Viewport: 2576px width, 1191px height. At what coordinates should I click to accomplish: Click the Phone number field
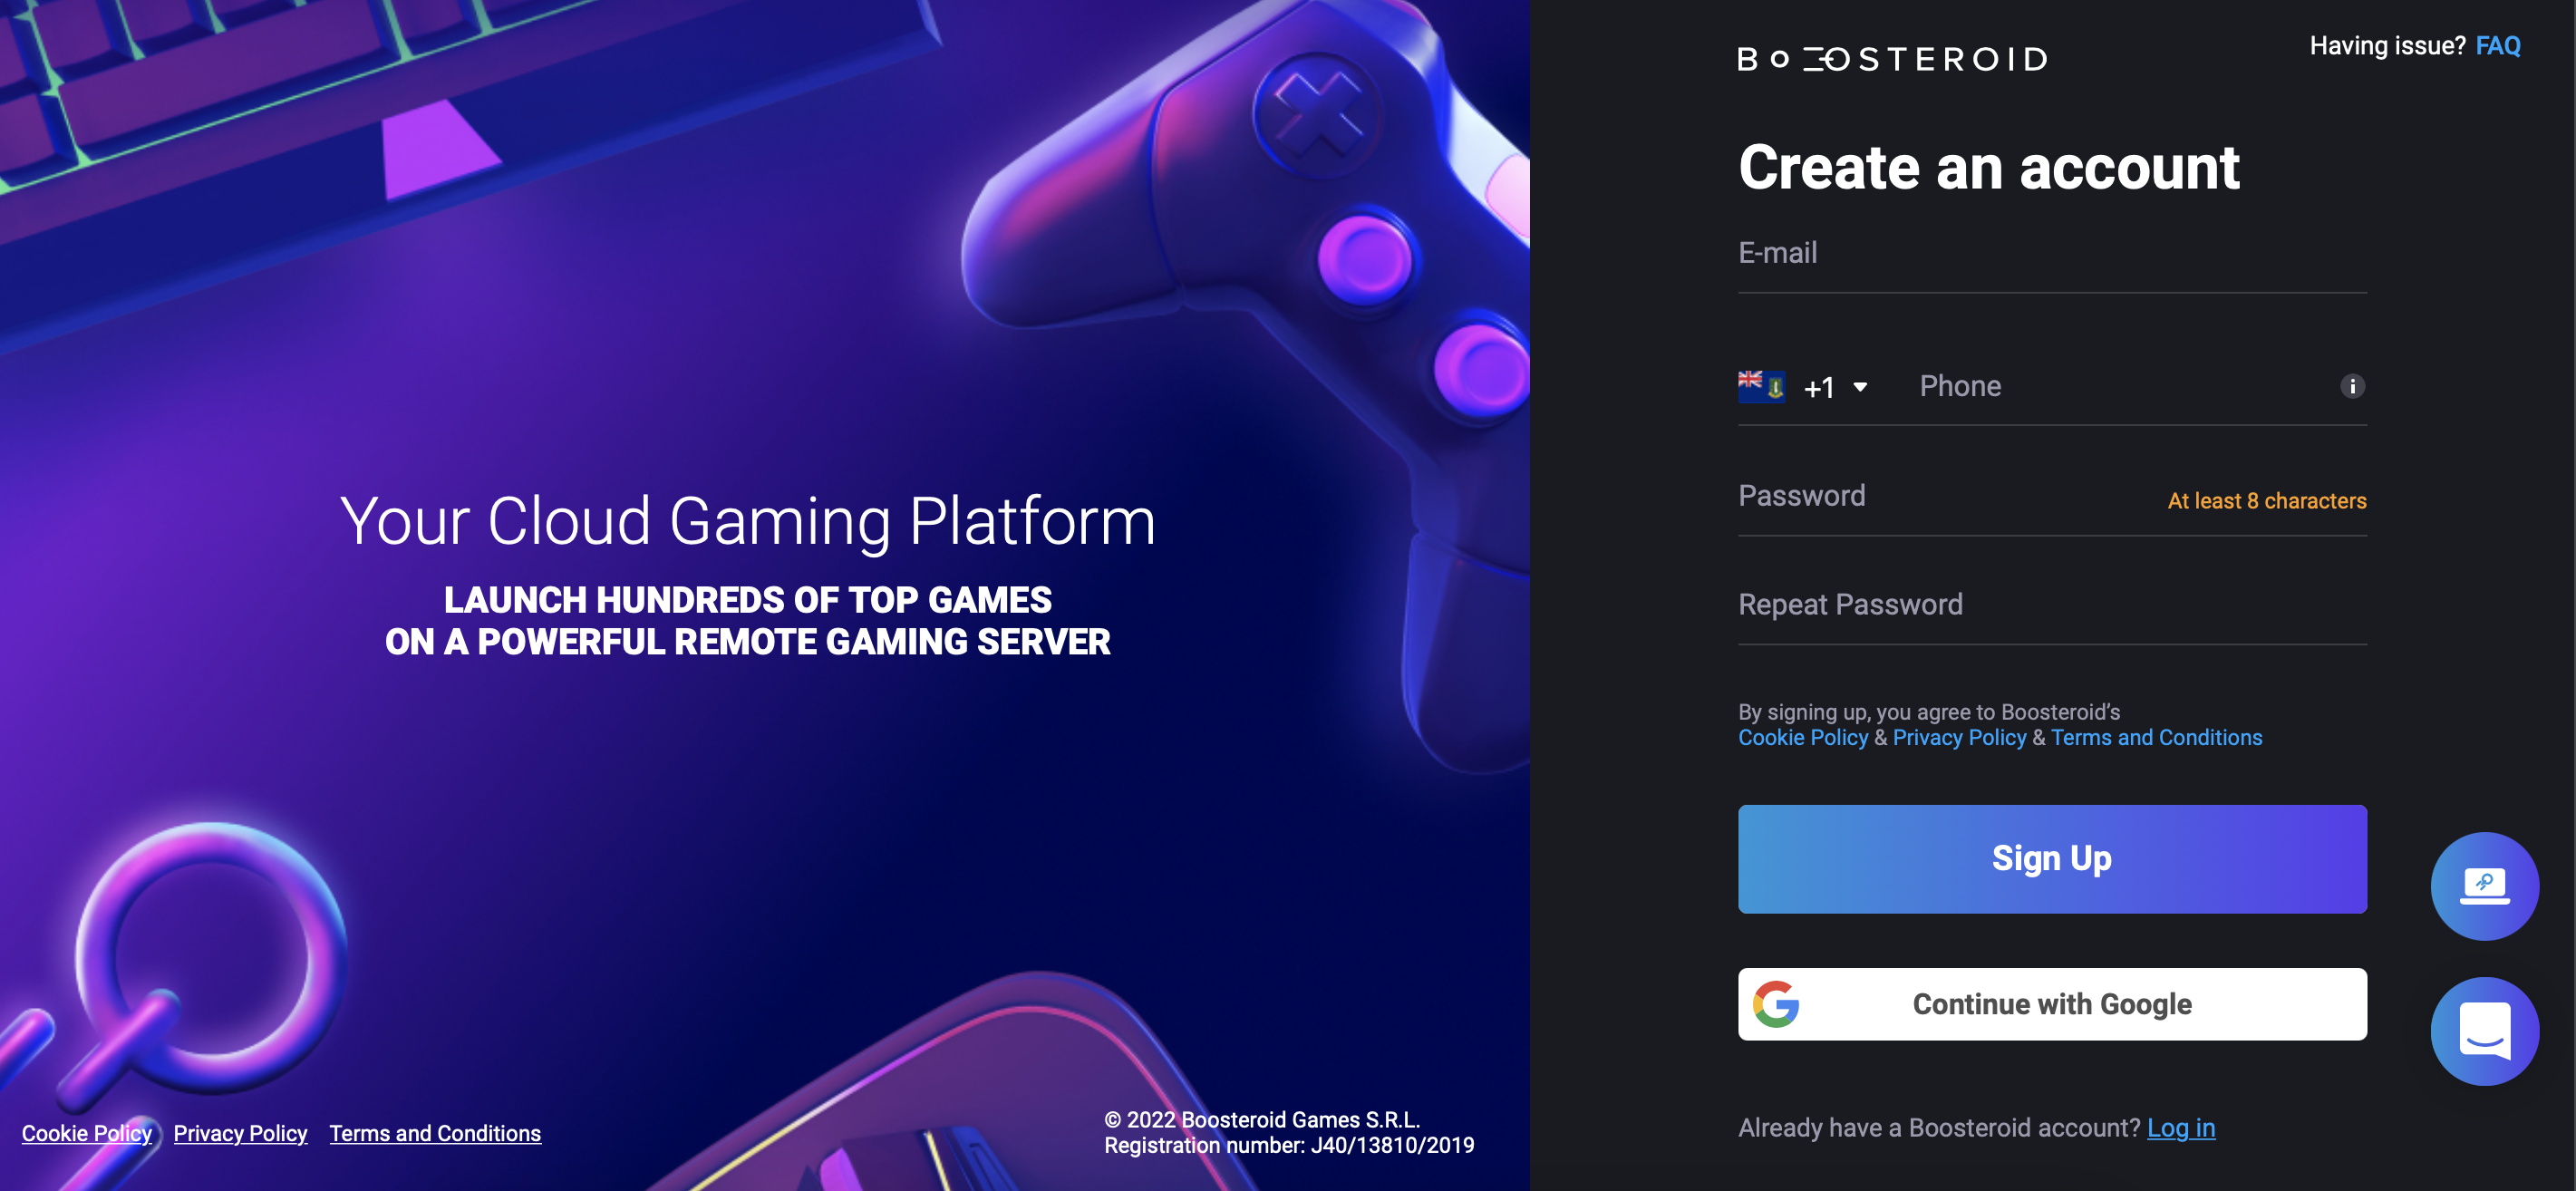click(x=2120, y=386)
